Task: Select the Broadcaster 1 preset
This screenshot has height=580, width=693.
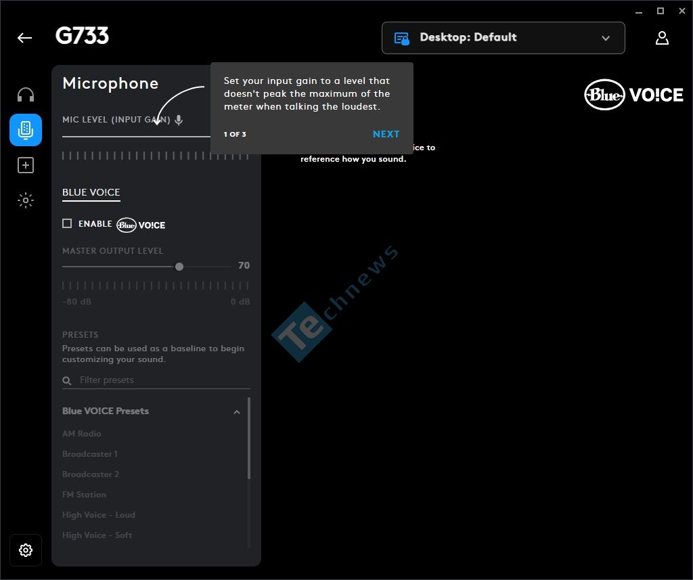Action: (x=90, y=454)
